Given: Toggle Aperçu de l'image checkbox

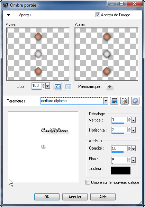Looking at the screenshot, I should pos(98,15).
